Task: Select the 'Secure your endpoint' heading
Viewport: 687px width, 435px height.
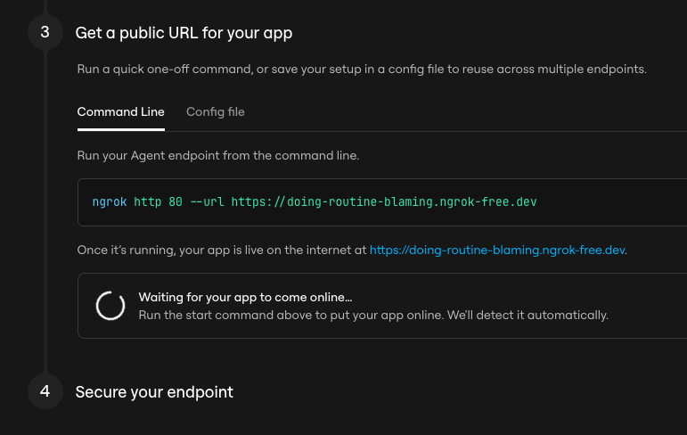Action: tap(154, 392)
